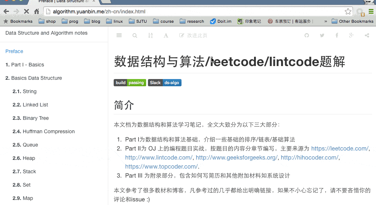
Task: Go back with the browser back arrow
Action: [6, 11]
